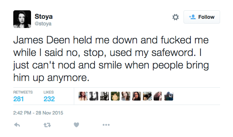Click the reply arrow icon
The image size is (233, 137).
[x=17, y=125]
